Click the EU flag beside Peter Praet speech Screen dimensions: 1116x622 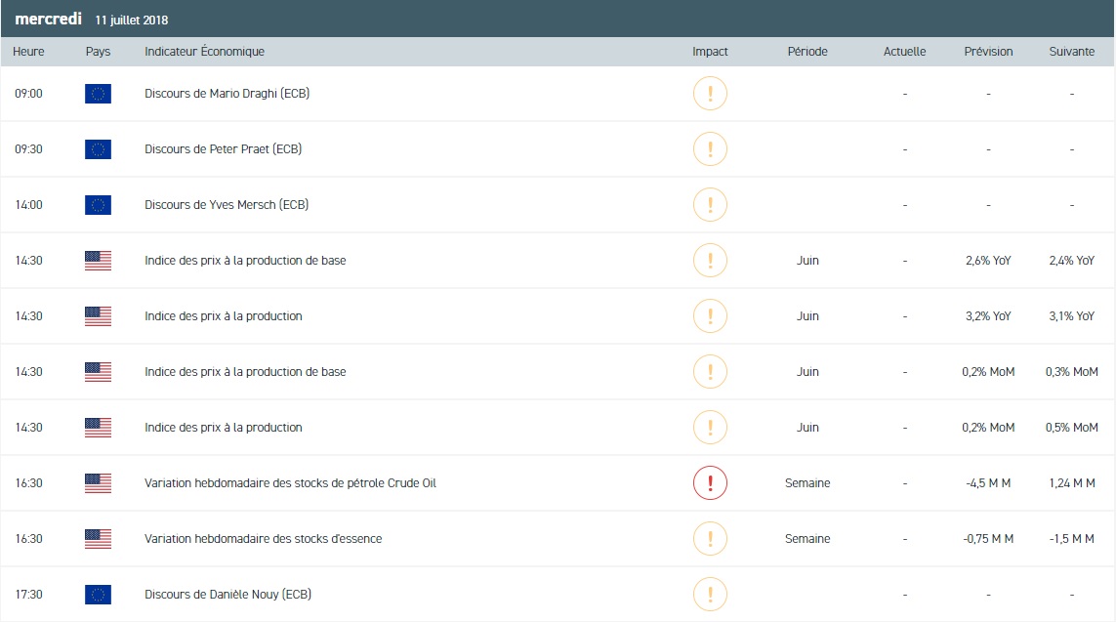click(98, 149)
